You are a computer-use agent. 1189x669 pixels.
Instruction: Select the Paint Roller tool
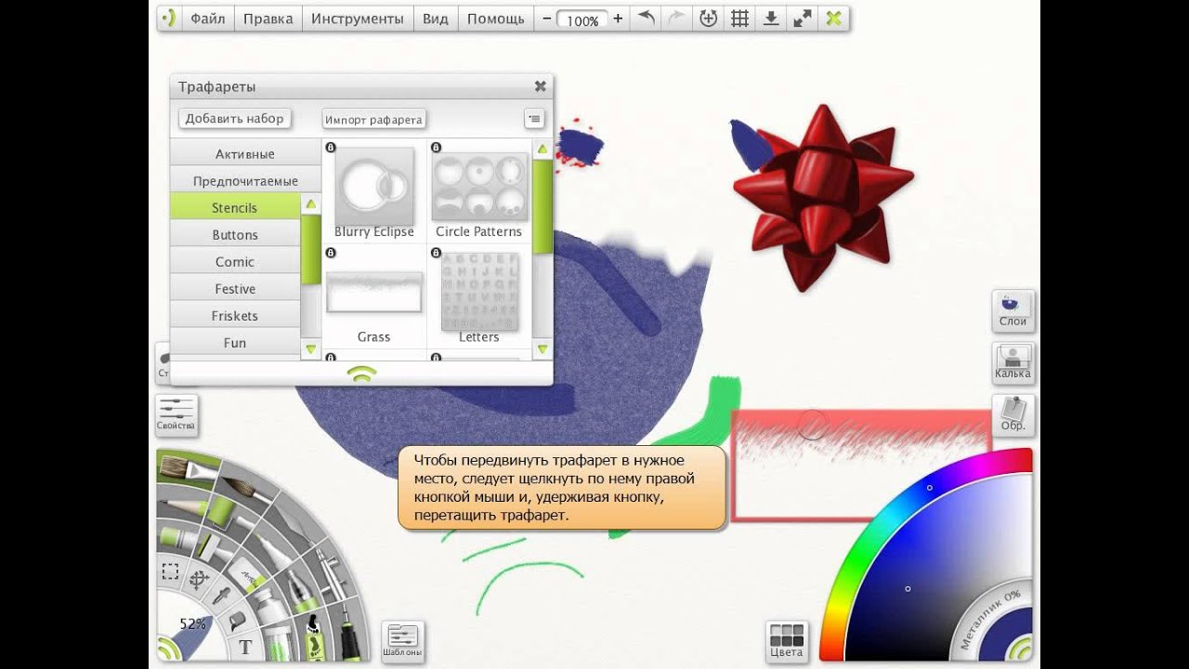point(223,514)
